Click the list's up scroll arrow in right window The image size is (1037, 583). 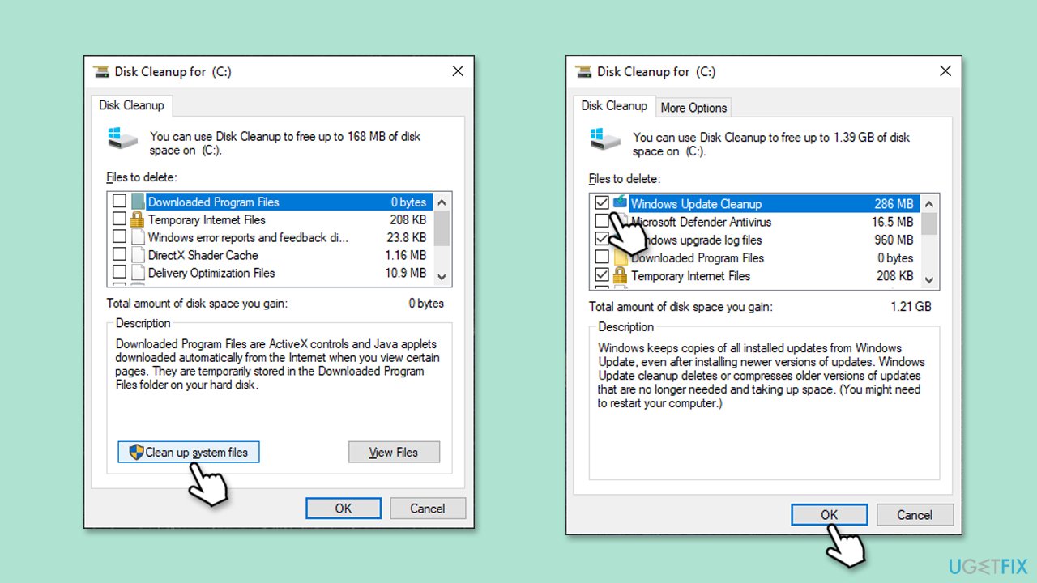pos(929,203)
